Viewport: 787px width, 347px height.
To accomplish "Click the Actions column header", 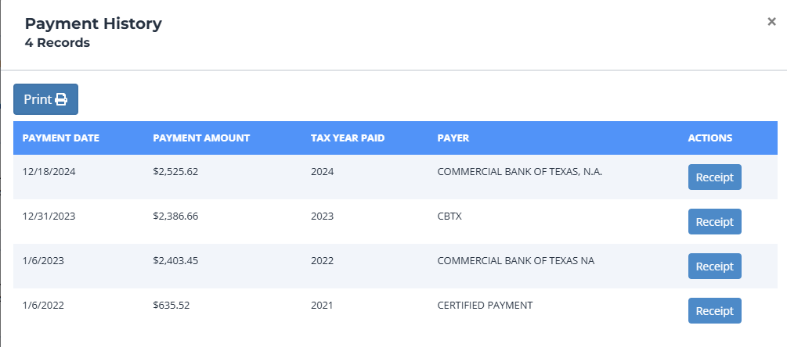I will click(x=709, y=138).
